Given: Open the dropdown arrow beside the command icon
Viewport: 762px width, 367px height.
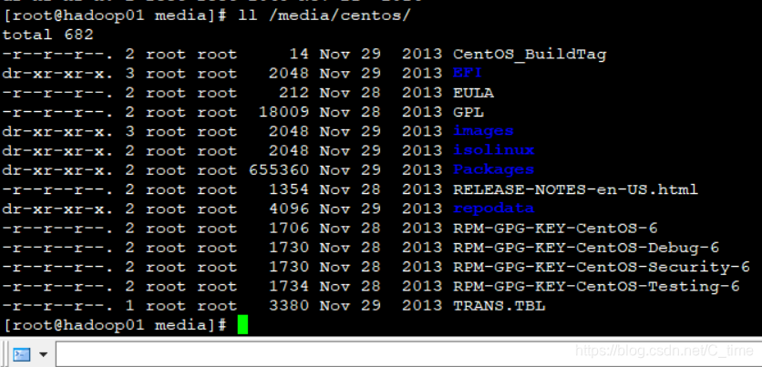Looking at the screenshot, I should pyautogui.click(x=43, y=354).
